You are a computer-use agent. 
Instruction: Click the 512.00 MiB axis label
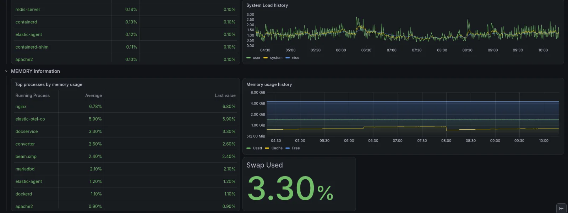tap(256, 136)
